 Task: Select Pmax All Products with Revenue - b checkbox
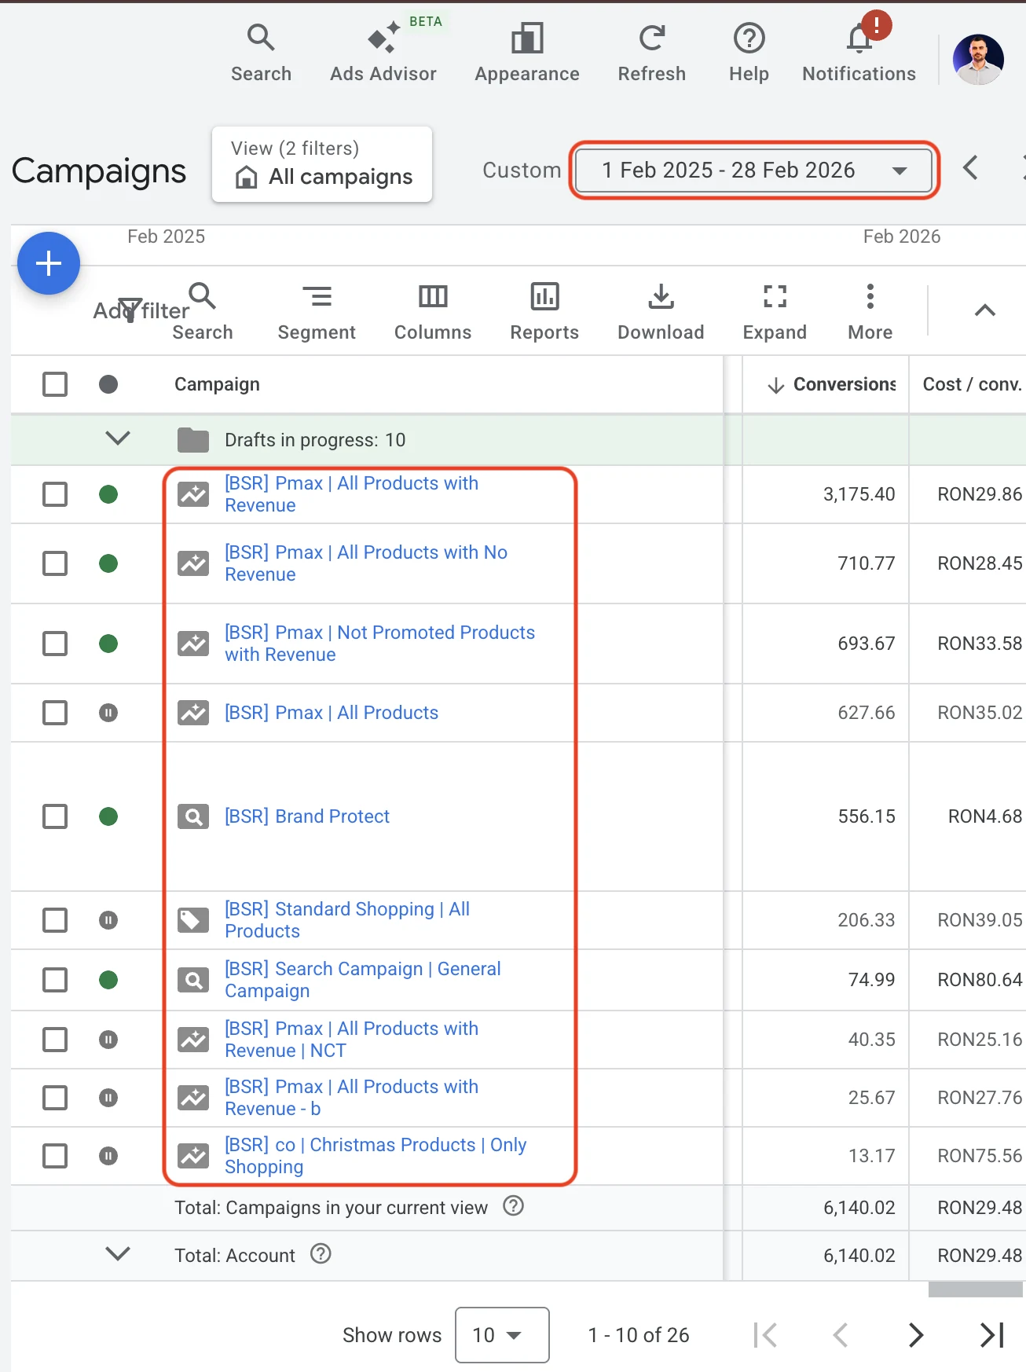pyautogui.click(x=55, y=1098)
